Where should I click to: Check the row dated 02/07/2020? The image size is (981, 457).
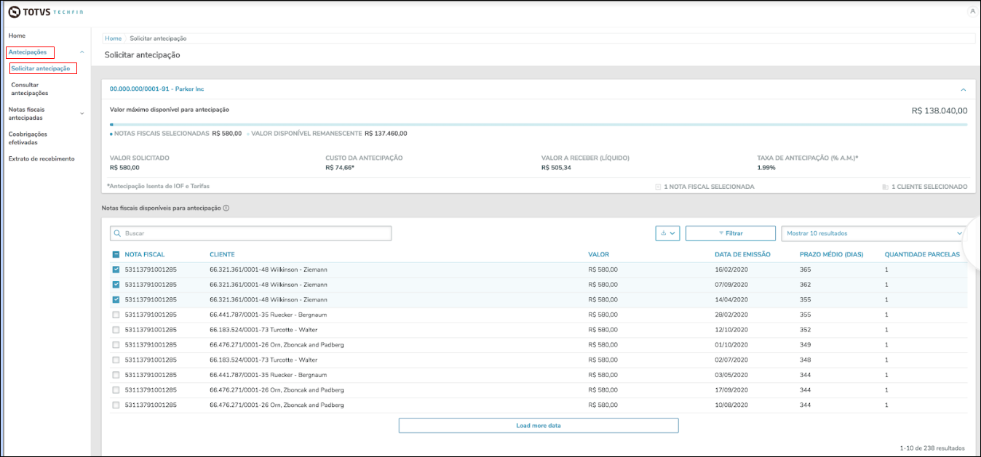(116, 360)
